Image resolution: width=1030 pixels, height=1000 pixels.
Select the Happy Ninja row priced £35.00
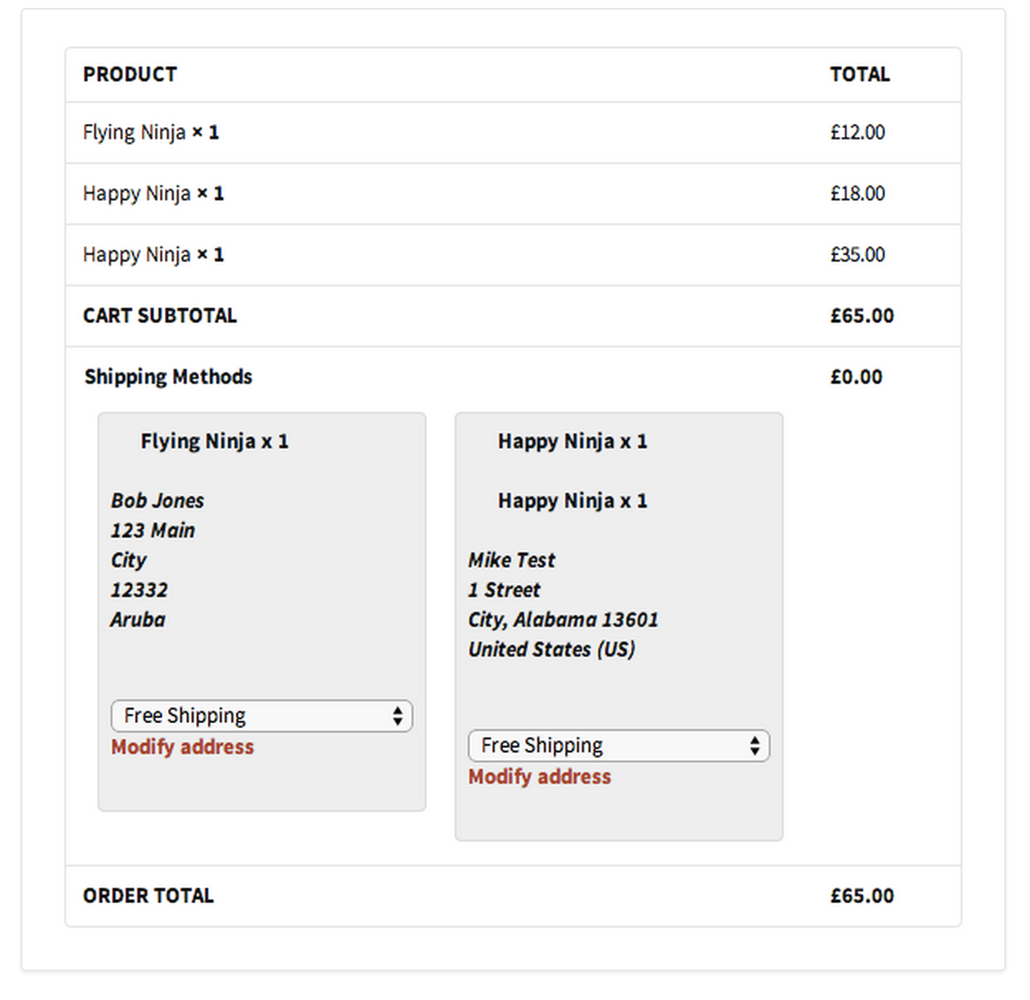tap(513, 254)
